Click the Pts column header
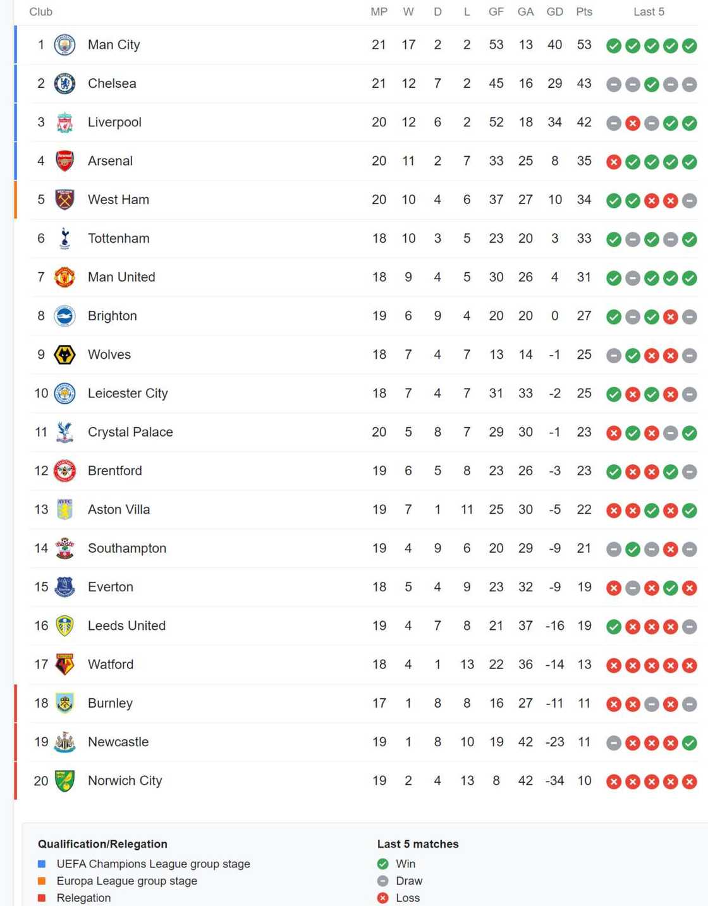 [584, 12]
